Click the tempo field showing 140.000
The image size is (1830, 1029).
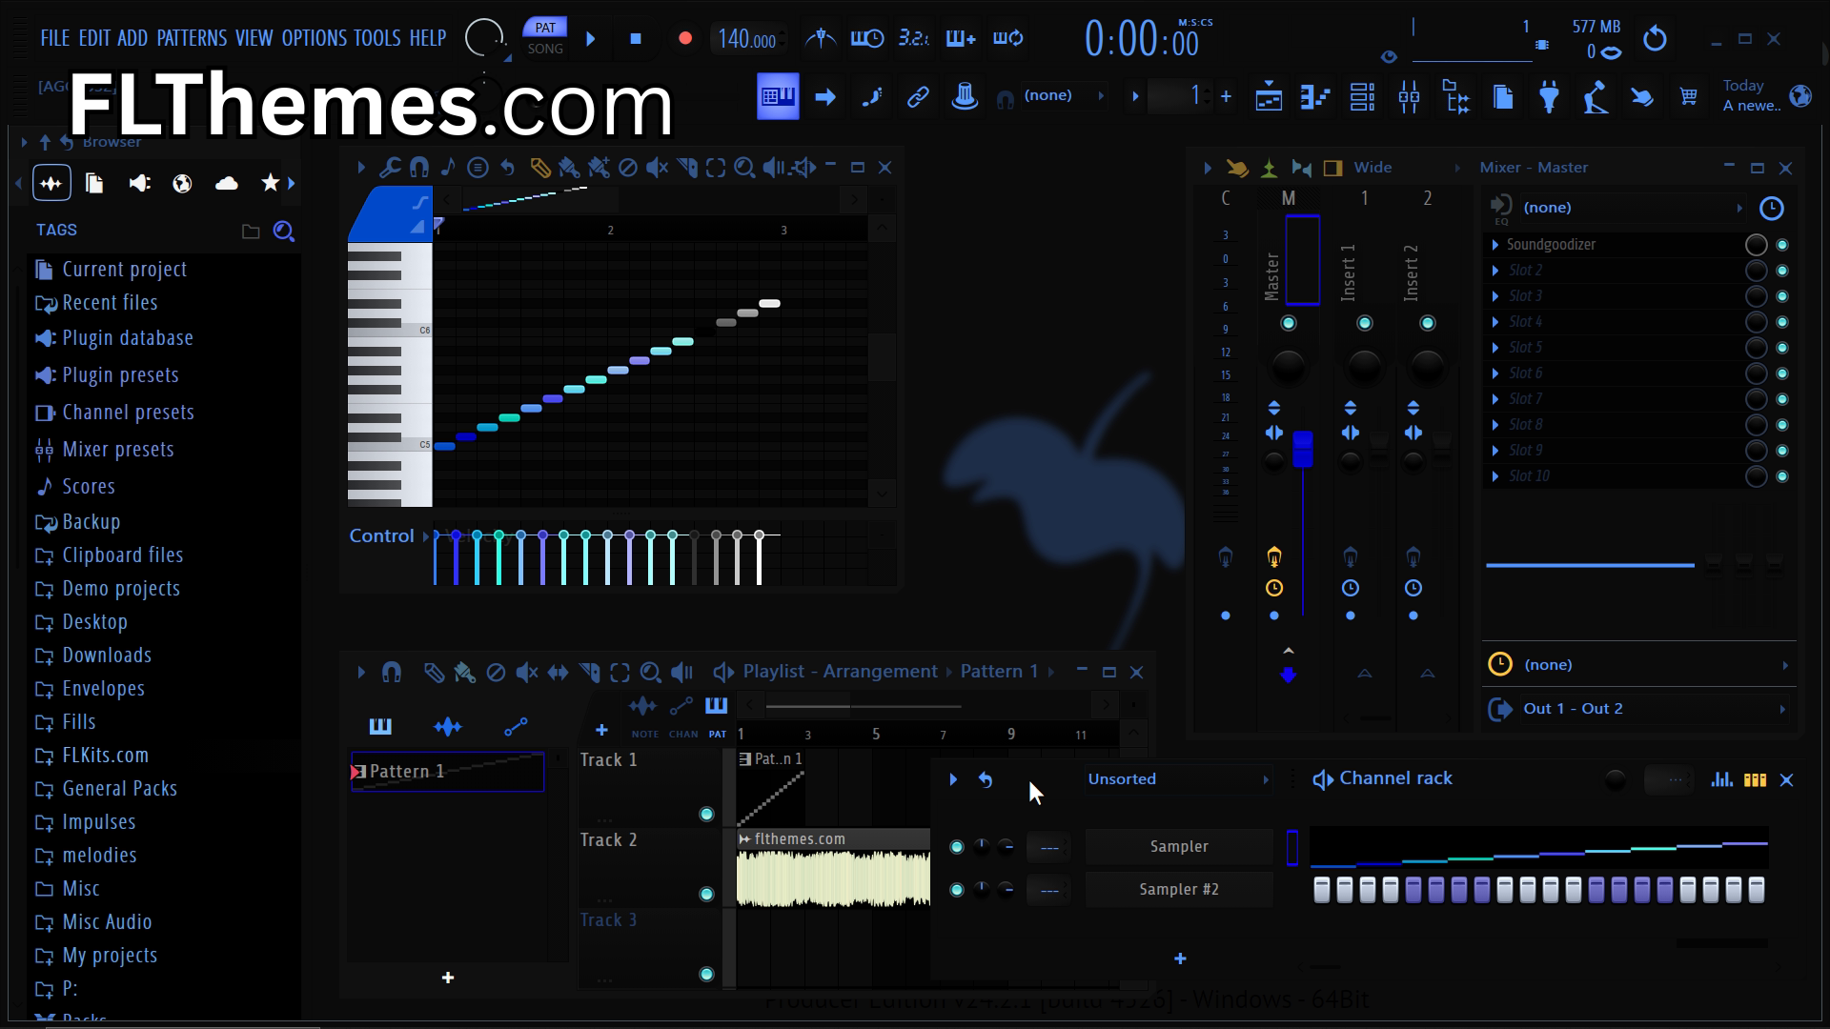click(747, 39)
